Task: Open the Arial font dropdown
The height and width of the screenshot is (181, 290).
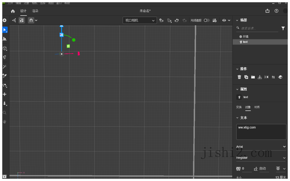Action: [261, 147]
